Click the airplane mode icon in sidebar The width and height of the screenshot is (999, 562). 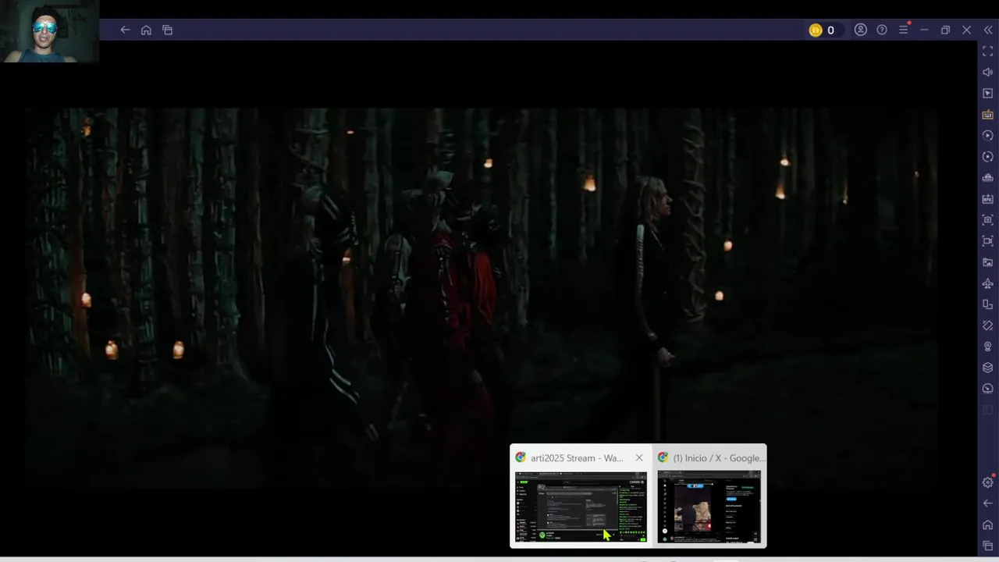point(988,283)
